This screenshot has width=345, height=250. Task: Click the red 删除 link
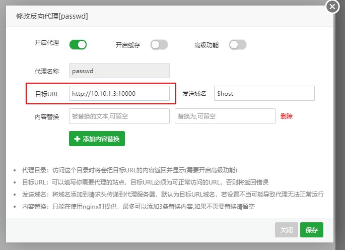[x=287, y=116]
